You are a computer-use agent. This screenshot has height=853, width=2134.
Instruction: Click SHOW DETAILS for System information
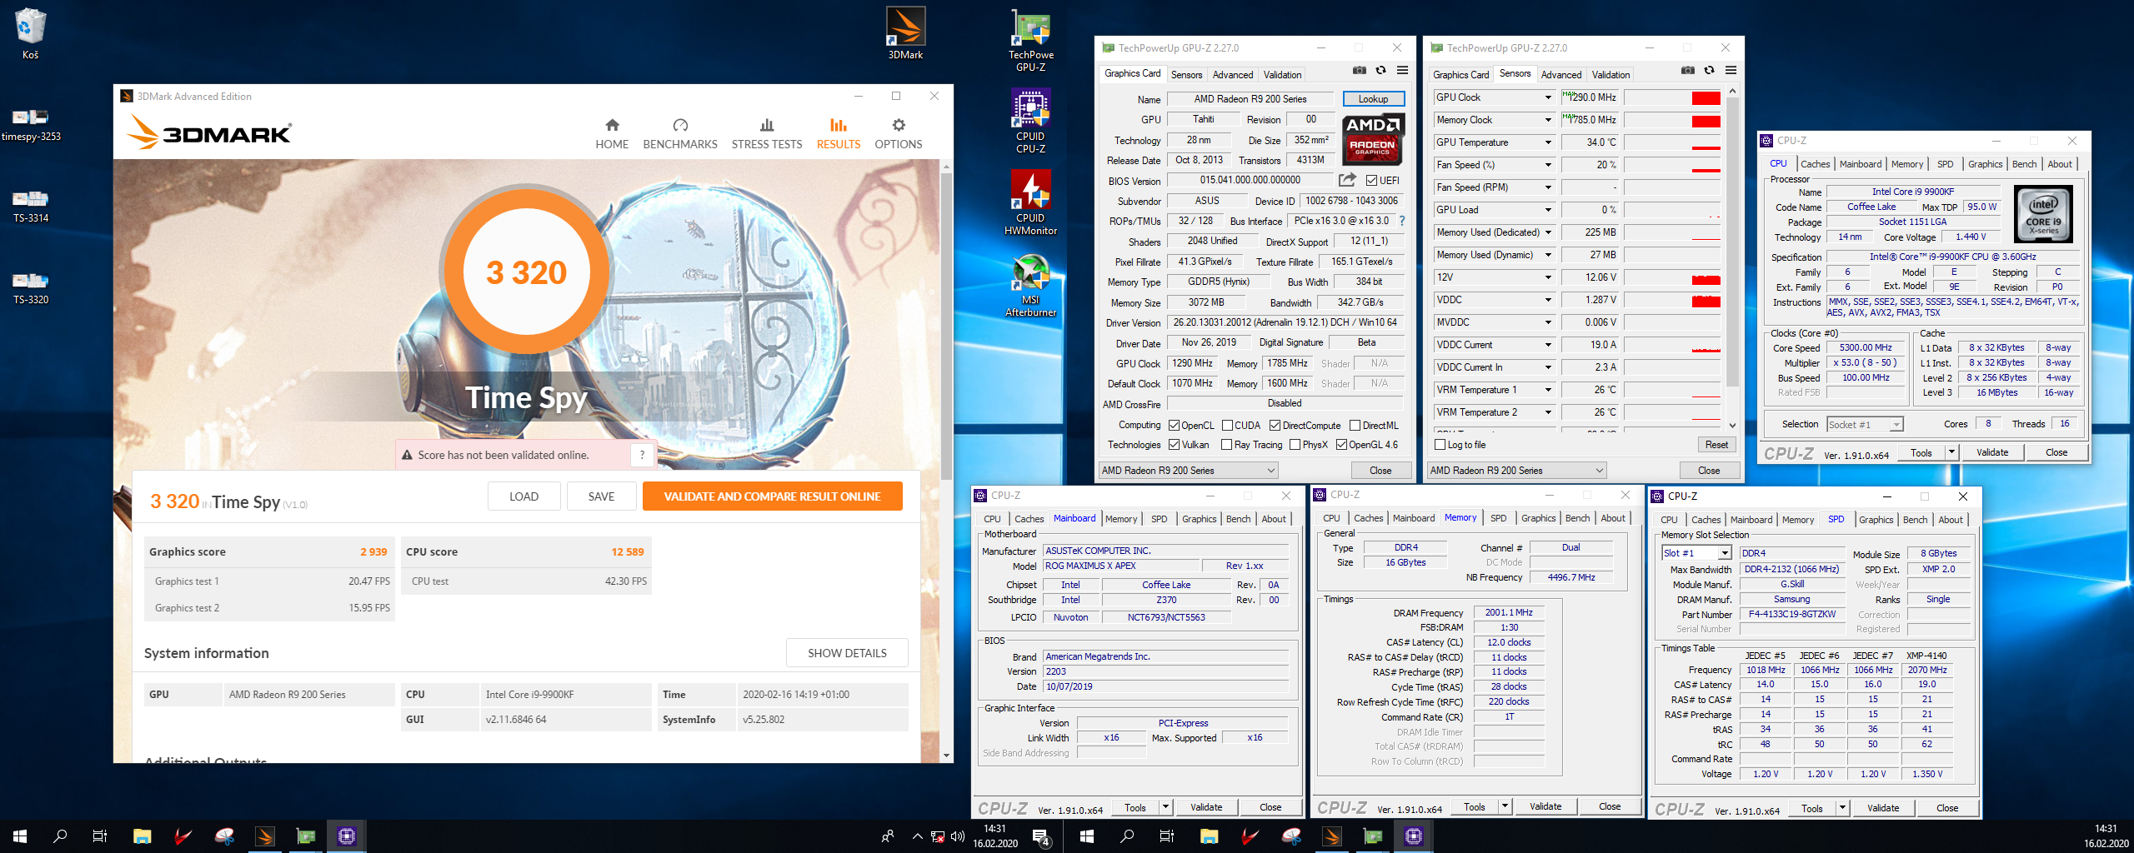coord(847,653)
